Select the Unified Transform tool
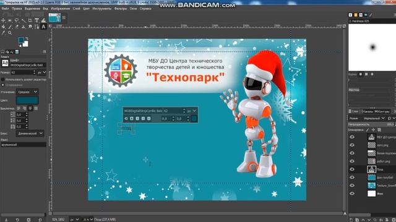Viewport: 396px width, 222px height. pyautogui.click(x=37, y=20)
